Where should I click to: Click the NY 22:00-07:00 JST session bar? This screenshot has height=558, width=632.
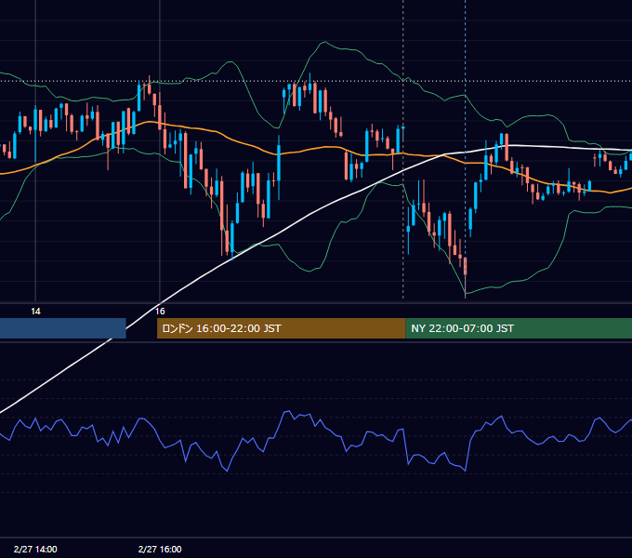coord(519,328)
